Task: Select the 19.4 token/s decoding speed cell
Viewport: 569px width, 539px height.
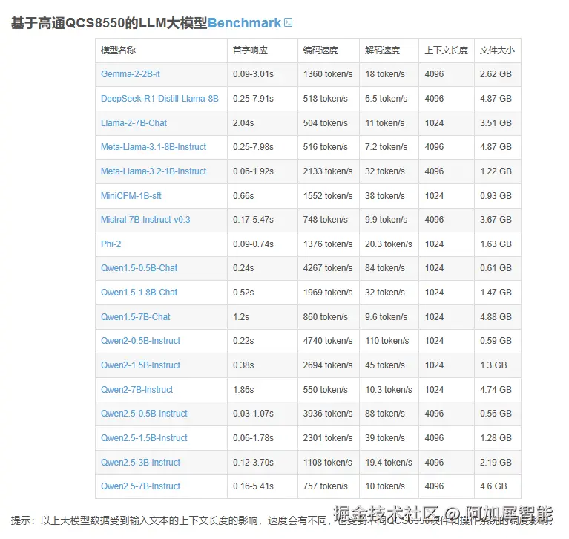Action: point(389,463)
